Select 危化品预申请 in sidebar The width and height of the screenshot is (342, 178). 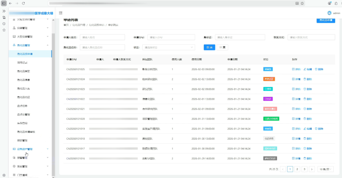tap(30, 54)
